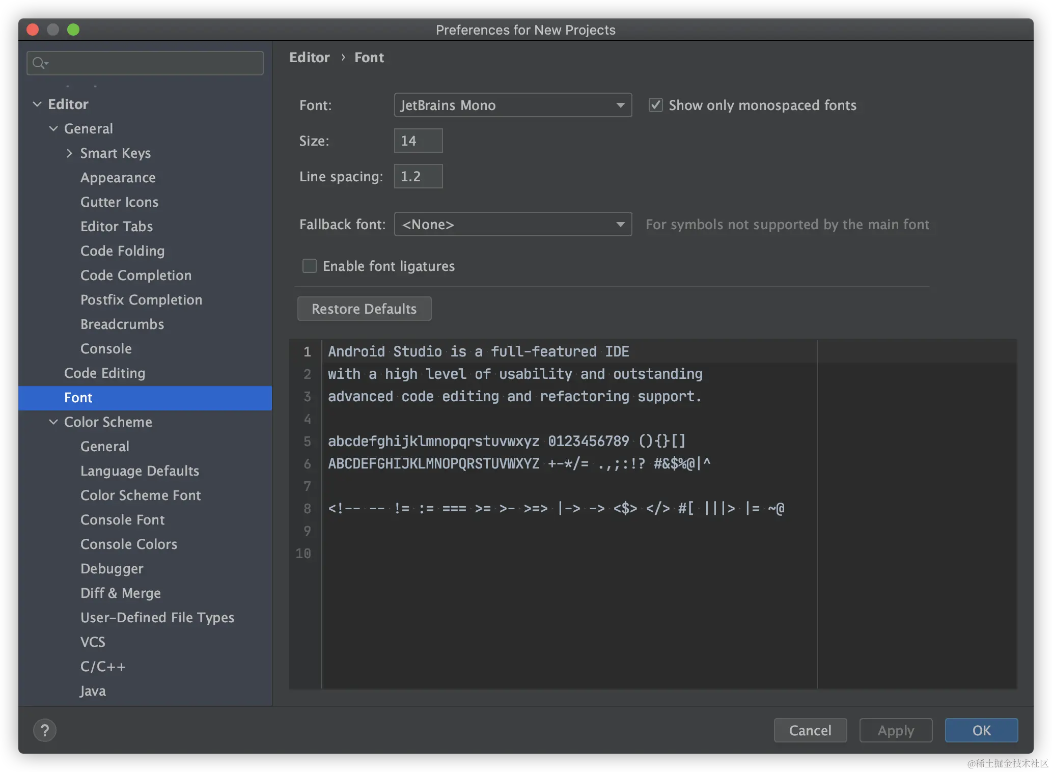Uncheck Show only monospaced fonts
Image resolution: width=1052 pixels, height=772 pixels.
pyautogui.click(x=655, y=105)
